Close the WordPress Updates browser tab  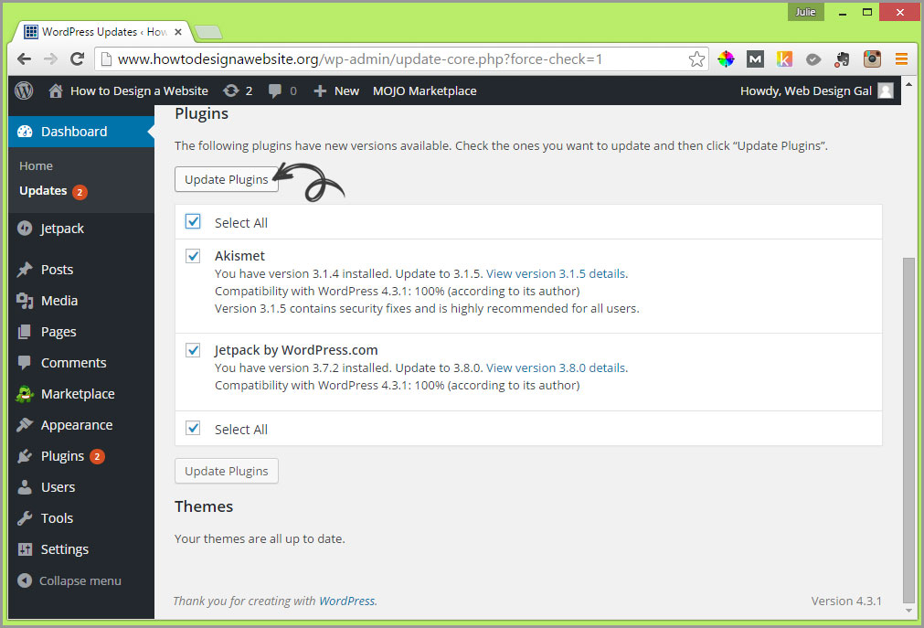(x=178, y=32)
